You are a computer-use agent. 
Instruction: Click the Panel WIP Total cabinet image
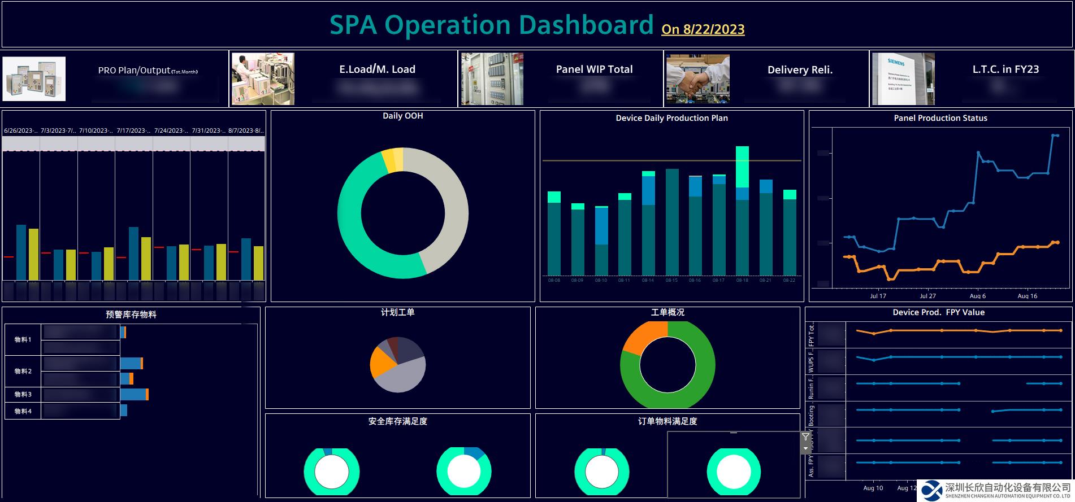492,79
